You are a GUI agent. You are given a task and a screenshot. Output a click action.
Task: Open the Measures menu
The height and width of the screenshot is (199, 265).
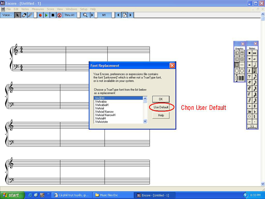click(38, 9)
